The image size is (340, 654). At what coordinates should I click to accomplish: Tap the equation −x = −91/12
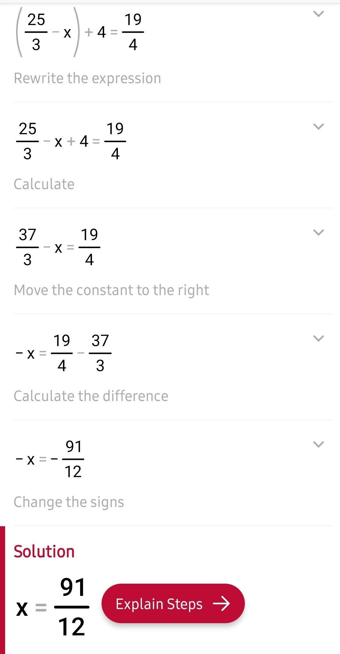[50, 459]
